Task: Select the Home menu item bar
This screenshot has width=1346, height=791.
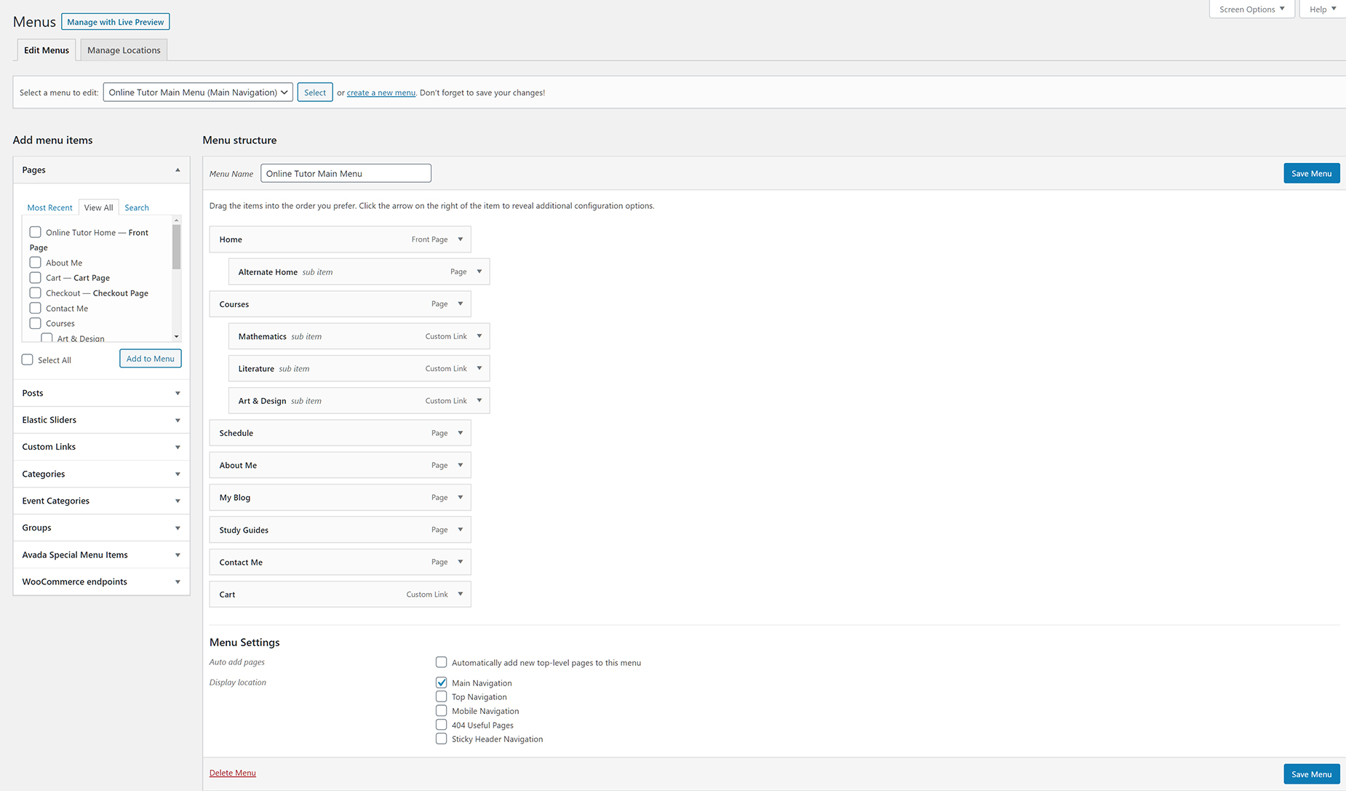Action: [x=340, y=239]
